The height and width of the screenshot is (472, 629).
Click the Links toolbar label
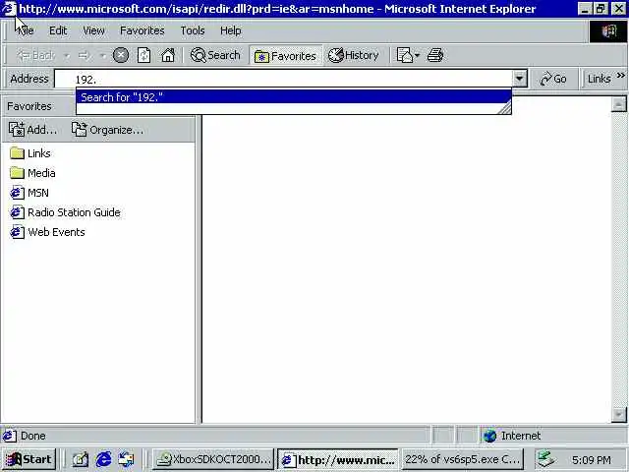coord(599,79)
